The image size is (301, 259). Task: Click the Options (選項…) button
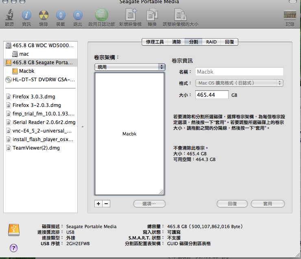(149, 204)
